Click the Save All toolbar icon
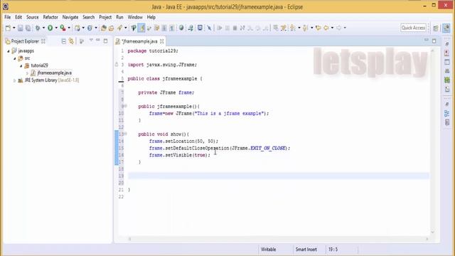455x256 pixels. point(28,28)
